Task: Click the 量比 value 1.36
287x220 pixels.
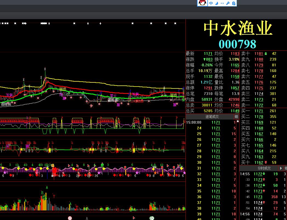Action: [236, 82]
